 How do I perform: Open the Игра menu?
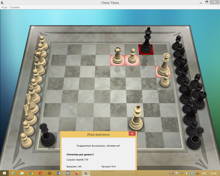coord(4,7)
